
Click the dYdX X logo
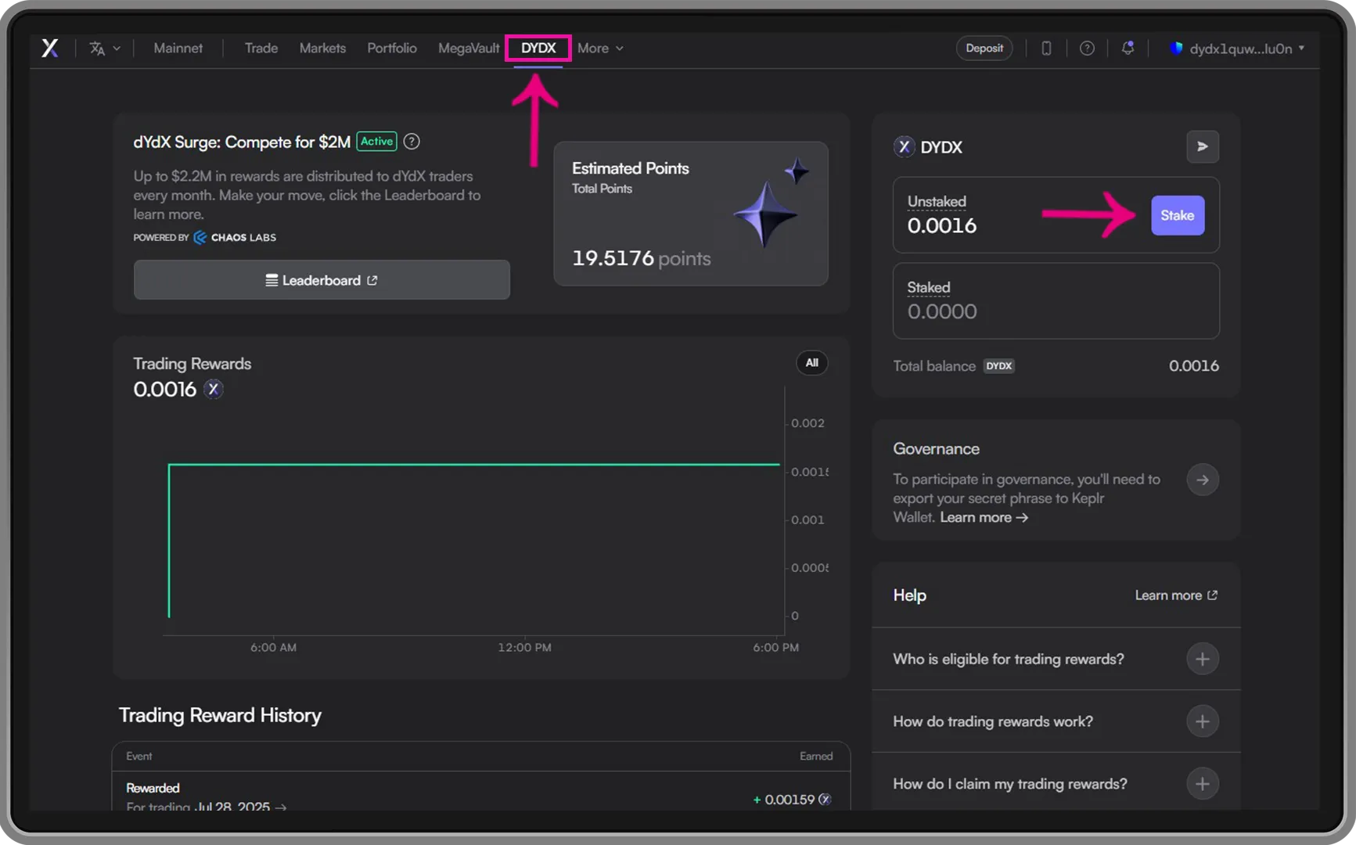[50, 48]
